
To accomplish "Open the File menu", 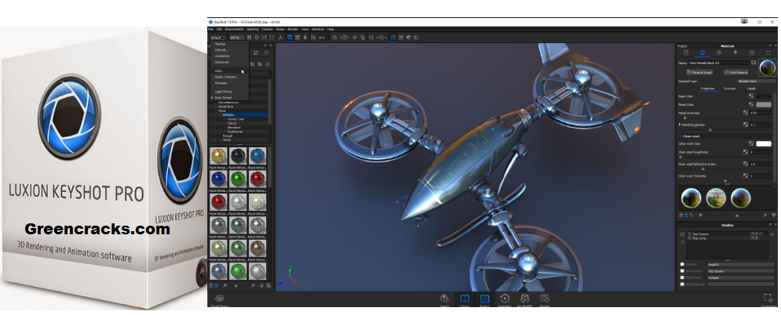I will 210,29.
